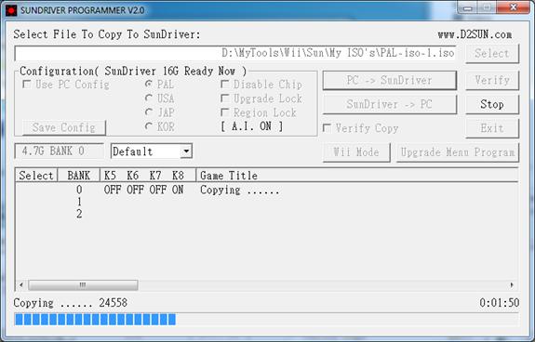The image size is (535, 342).
Task: Click the blue copy progress bar
Action: (x=267, y=320)
